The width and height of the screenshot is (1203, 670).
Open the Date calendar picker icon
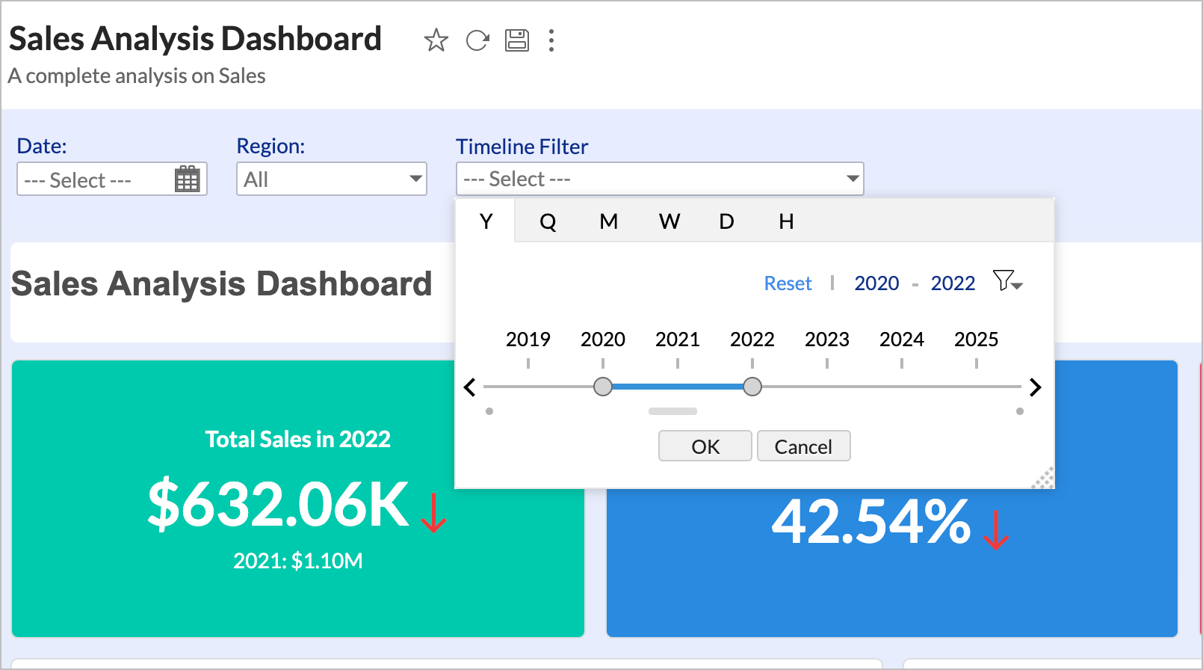coord(187,180)
